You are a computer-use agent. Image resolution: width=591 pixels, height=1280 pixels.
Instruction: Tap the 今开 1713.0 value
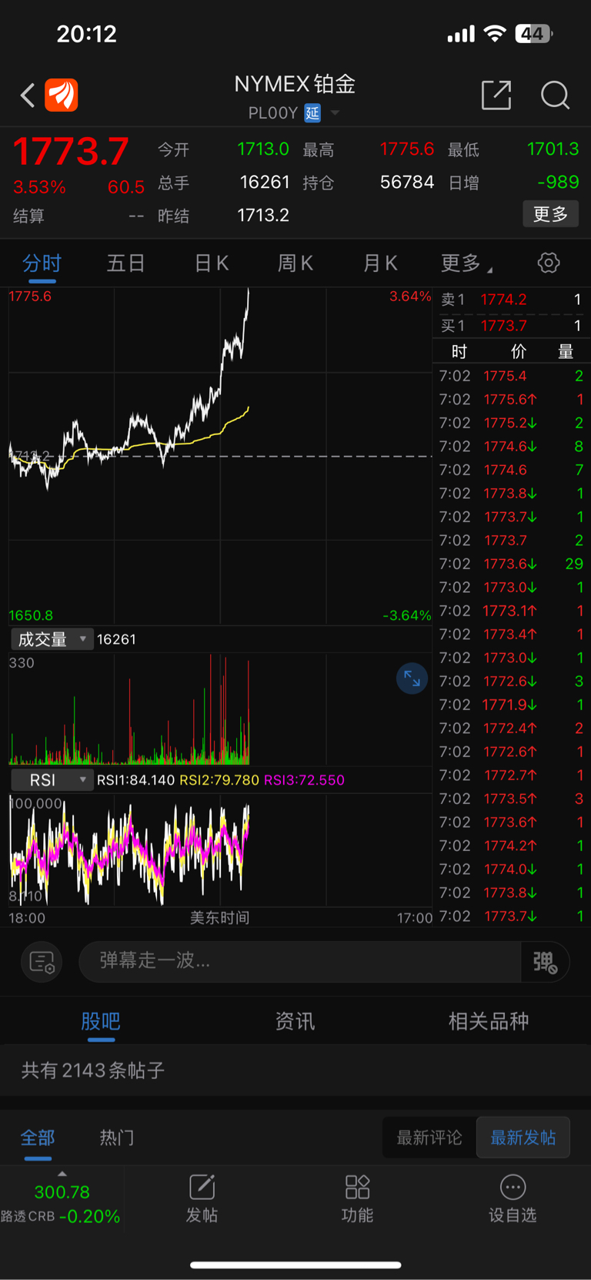(x=263, y=149)
